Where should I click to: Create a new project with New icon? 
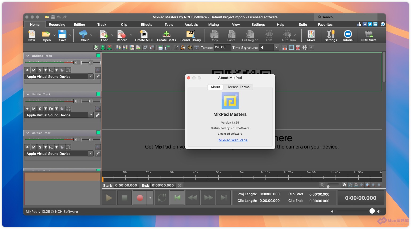point(32,36)
